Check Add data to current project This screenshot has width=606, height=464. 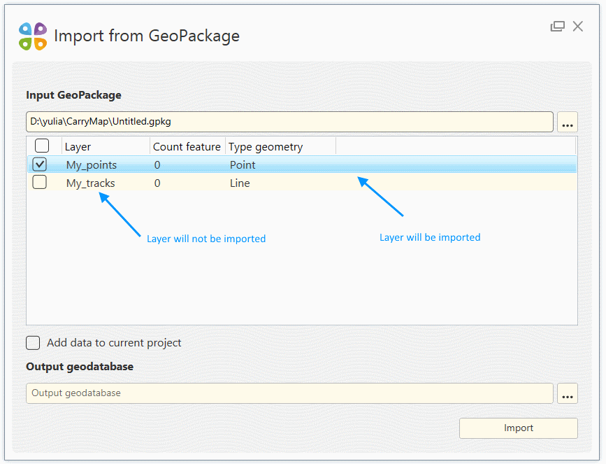[x=34, y=343]
